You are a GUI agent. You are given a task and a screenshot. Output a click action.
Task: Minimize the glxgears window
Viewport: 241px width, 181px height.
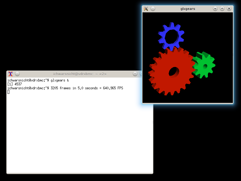215,9
